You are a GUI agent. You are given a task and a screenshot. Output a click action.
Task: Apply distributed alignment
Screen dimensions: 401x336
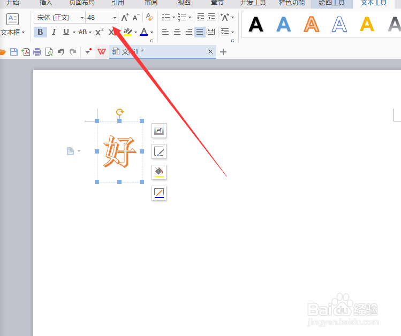pyautogui.click(x=211, y=32)
